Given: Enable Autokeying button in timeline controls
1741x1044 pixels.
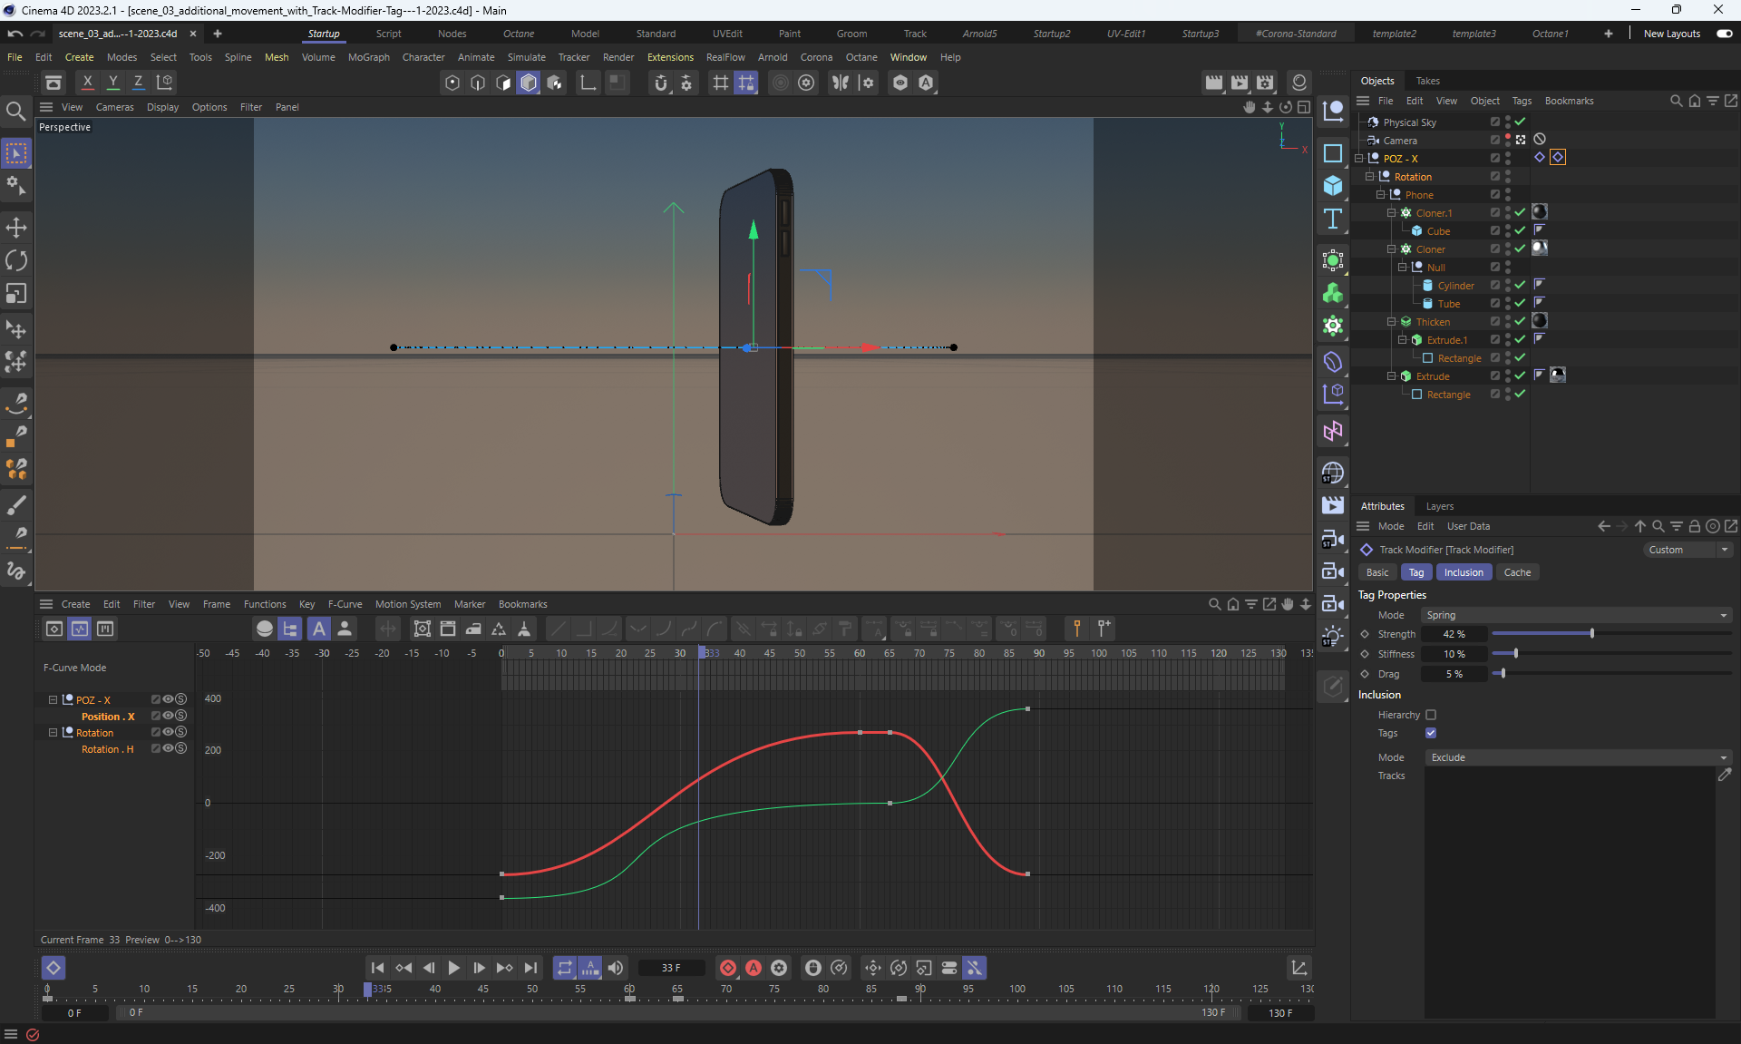Looking at the screenshot, I should (x=754, y=968).
